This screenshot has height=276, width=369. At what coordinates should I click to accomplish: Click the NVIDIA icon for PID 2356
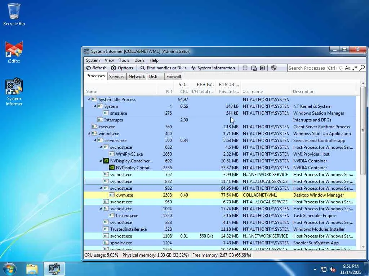(x=112, y=167)
